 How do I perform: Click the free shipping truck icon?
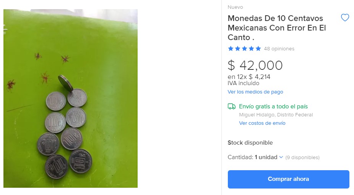[231, 106]
